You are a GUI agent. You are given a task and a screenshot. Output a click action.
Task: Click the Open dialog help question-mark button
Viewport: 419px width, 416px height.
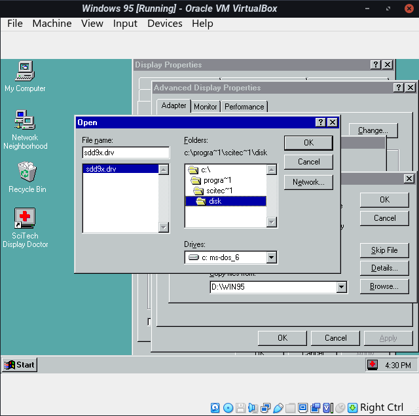[x=320, y=123]
